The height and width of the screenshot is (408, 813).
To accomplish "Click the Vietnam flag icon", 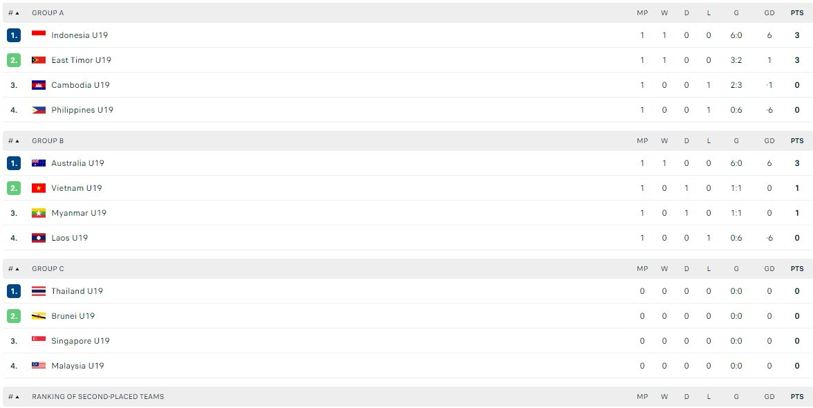I will click(x=39, y=188).
